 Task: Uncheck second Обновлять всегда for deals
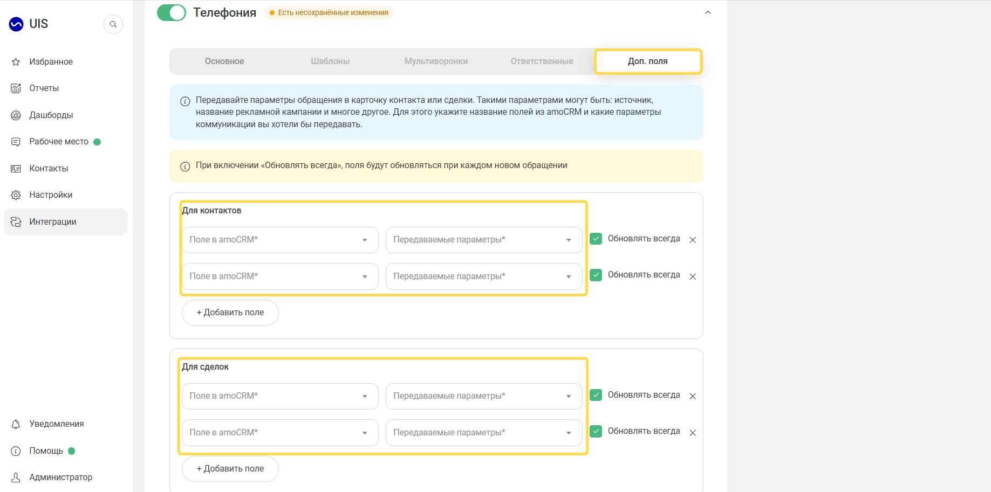click(x=596, y=431)
